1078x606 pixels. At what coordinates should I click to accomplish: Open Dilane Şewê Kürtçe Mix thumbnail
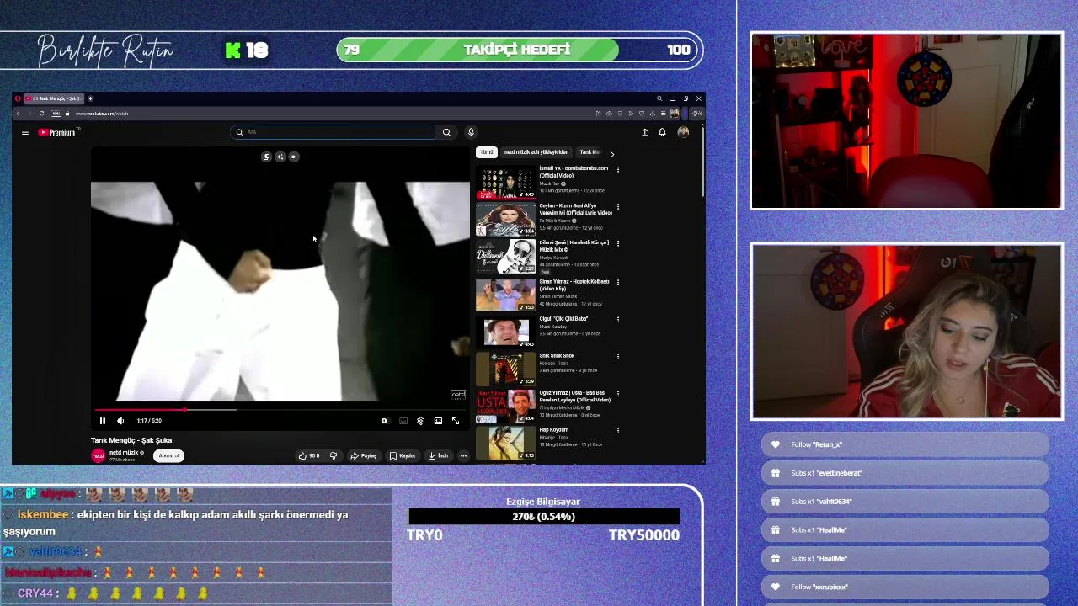click(x=506, y=257)
